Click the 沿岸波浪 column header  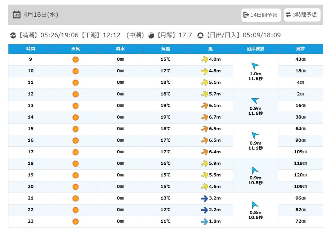(x=255, y=49)
